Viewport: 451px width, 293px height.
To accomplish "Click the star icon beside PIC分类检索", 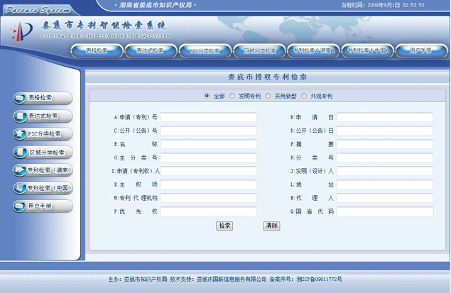I will [20, 134].
